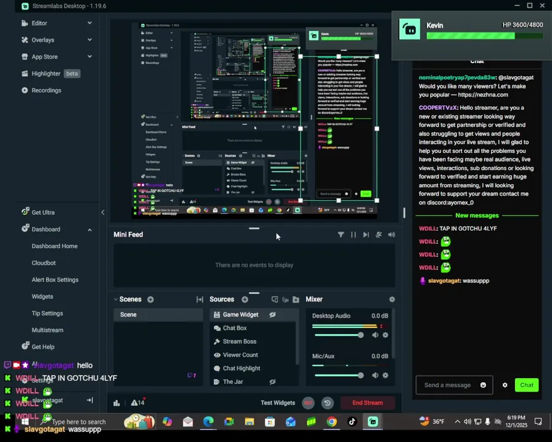Image resolution: width=552 pixels, height=442 pixels.
Task: Open Microsoft Edge from the taskbar
Action: pyautogui.click(x=209, y=422)
